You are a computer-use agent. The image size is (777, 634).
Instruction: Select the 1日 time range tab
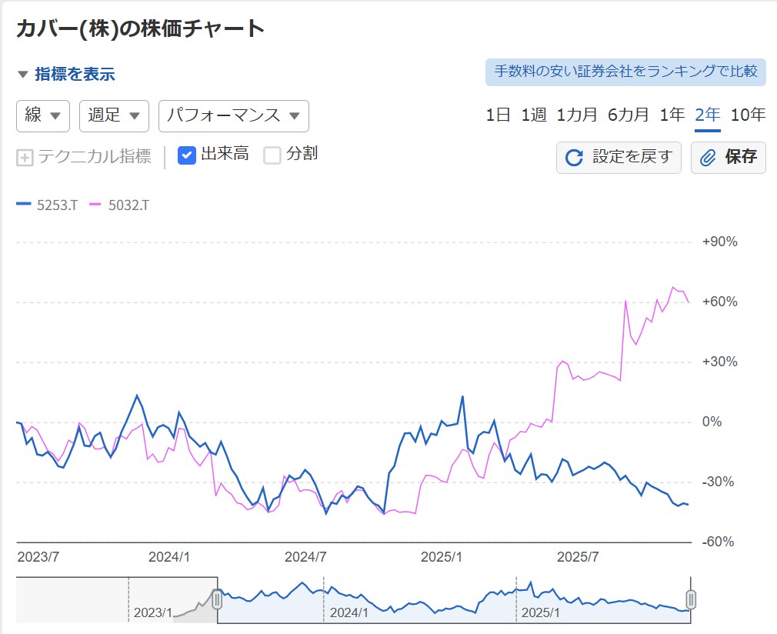coord(498,115)
